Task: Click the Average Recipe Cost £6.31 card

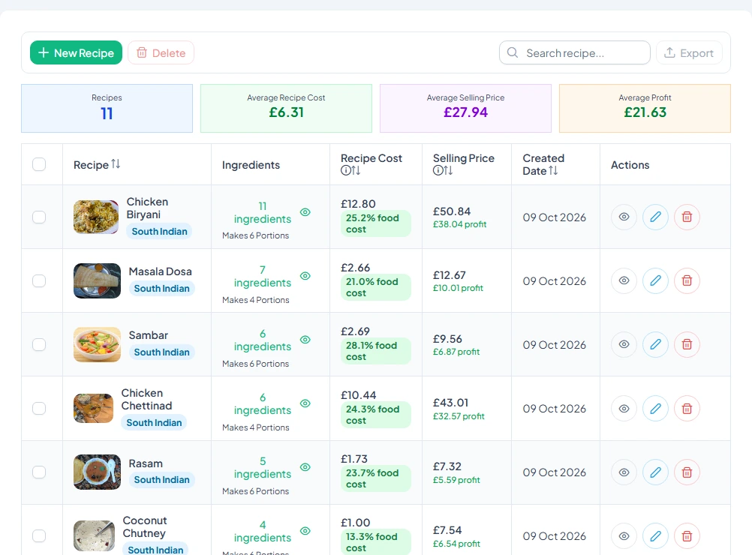Action: [x=287, y=108]
